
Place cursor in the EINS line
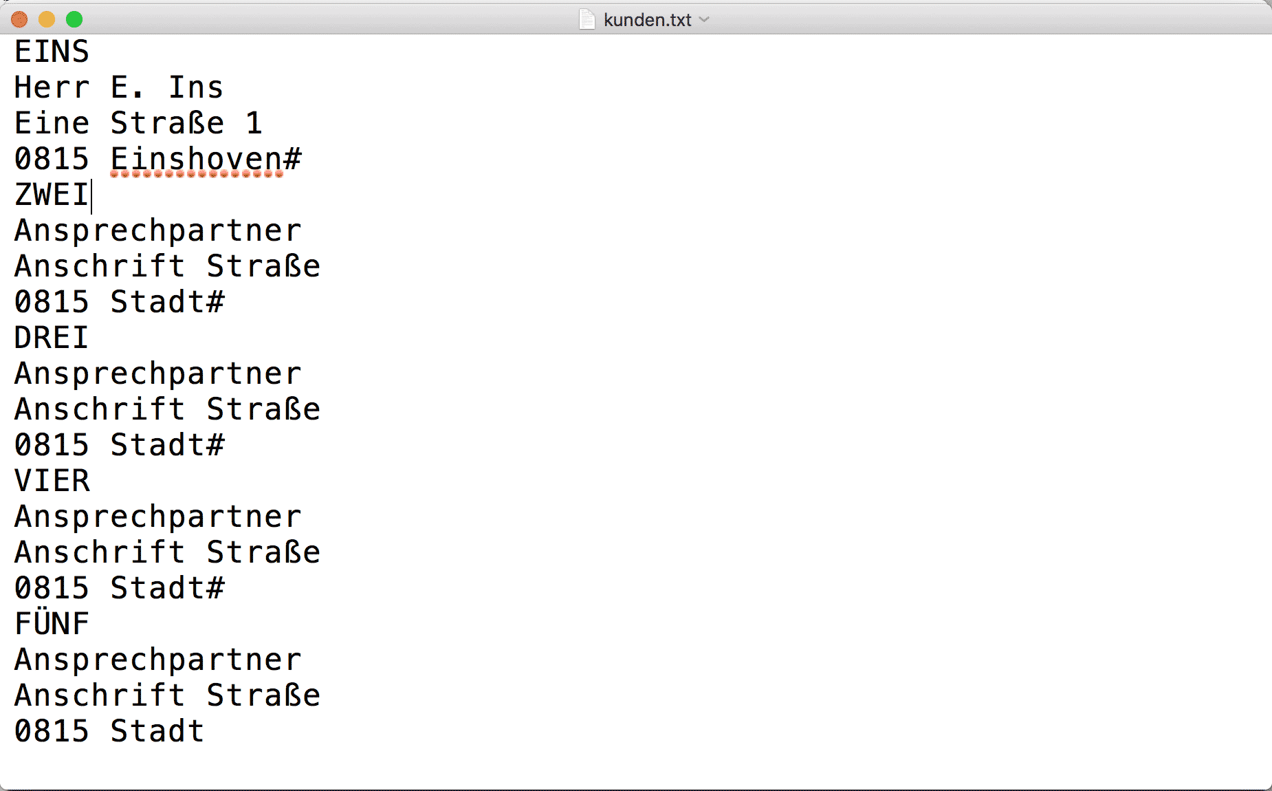click(x=52, y=52)
